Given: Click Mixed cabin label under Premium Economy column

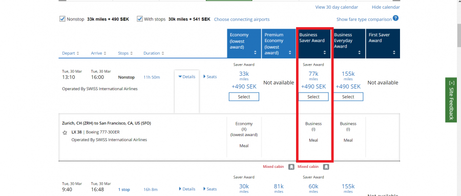Looking at the screenshot, I should [274, 167].
